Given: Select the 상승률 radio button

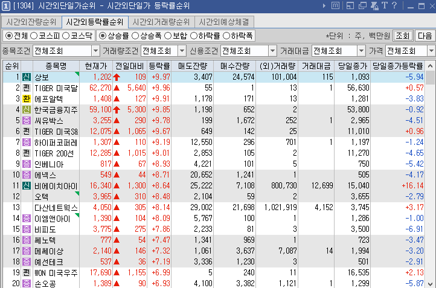Looking at the screenshot, I should (103, 36).
